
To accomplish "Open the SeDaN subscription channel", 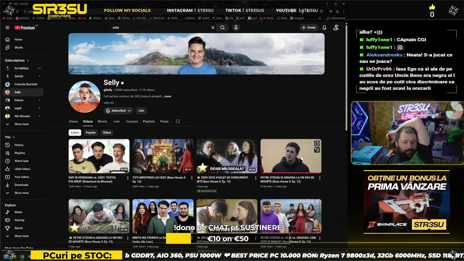I will tap(23, 76).
